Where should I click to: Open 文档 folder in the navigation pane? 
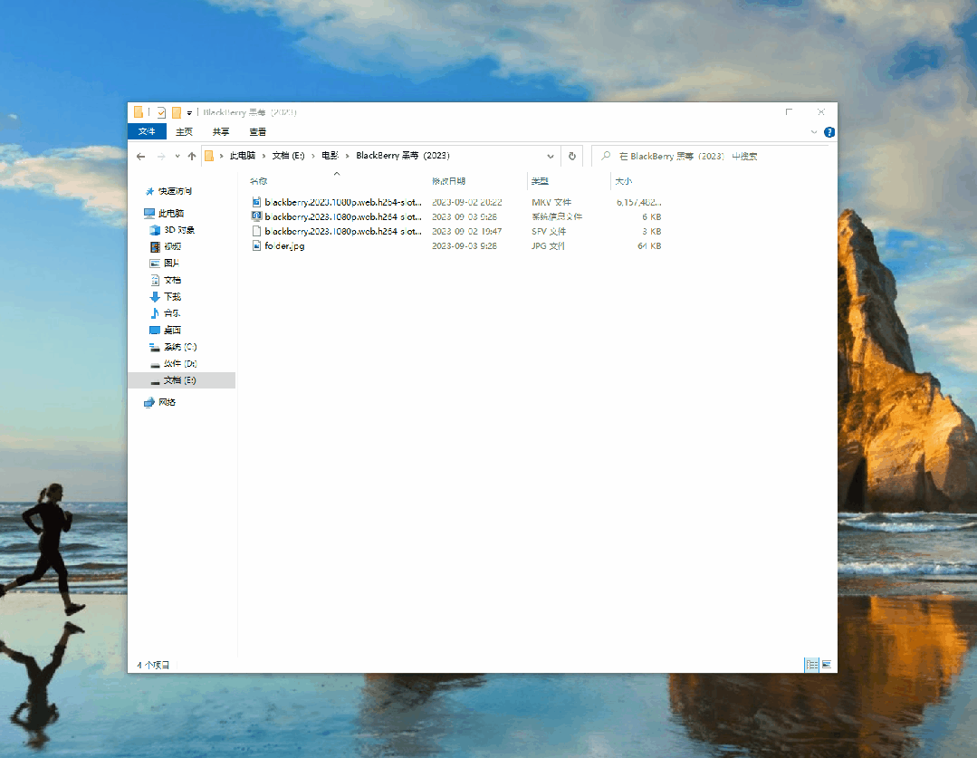(172, 280)
